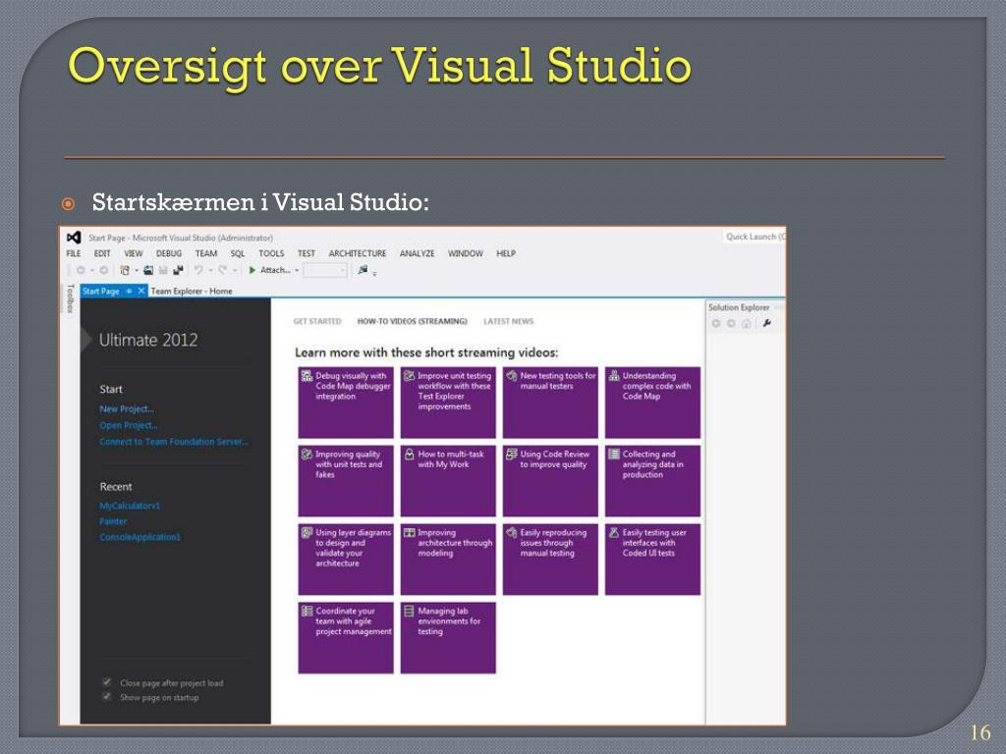This screenshot has width=1006, height=754.
Task: Click Solution Explorer Forward icon
Action: 731,324
